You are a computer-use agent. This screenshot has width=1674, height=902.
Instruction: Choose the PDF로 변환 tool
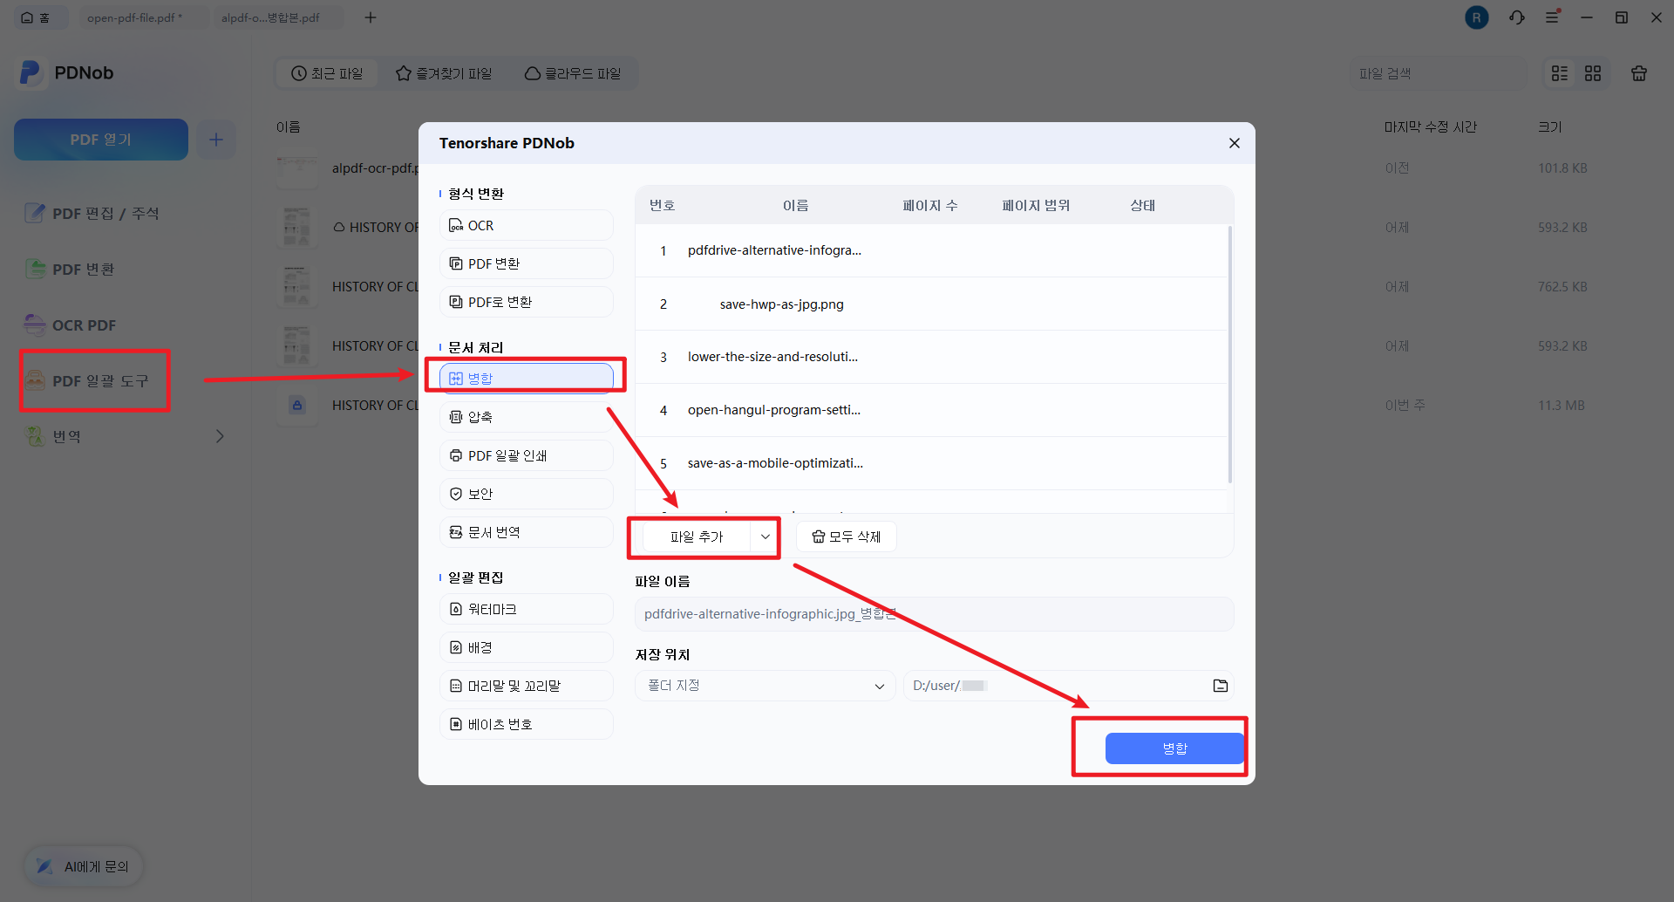(x=527, y=302)
